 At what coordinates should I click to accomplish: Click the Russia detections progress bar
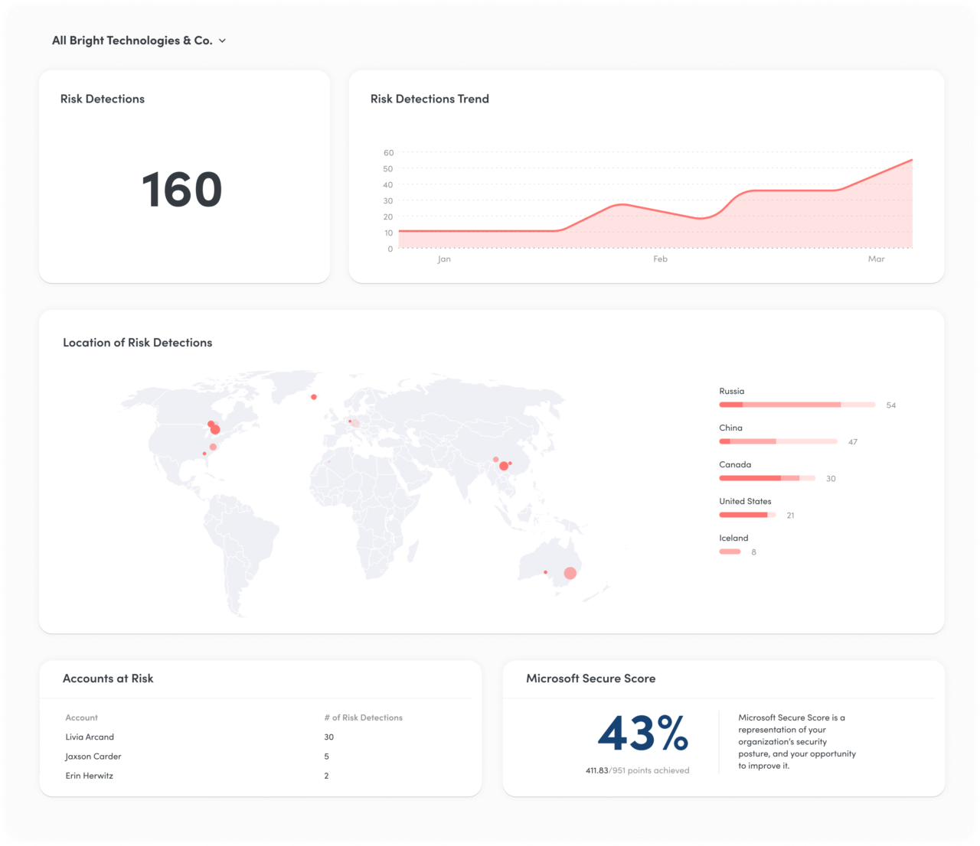[x=796, y=405]
